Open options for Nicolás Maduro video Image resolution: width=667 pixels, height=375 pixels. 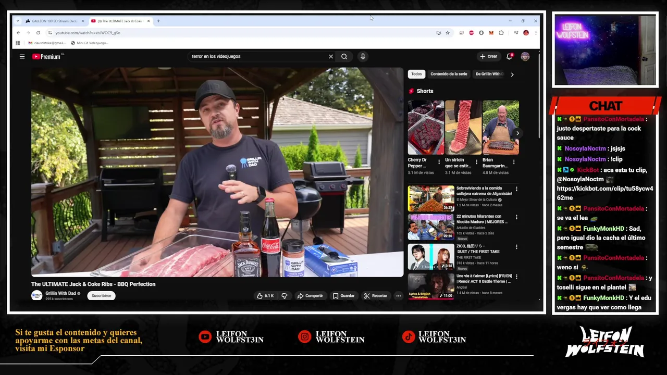coord(516,217)
